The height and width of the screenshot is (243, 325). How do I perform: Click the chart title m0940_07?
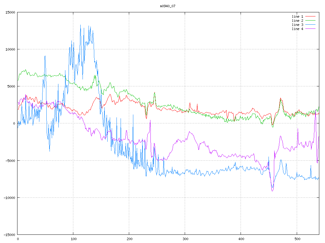click(x=168, y=6)
